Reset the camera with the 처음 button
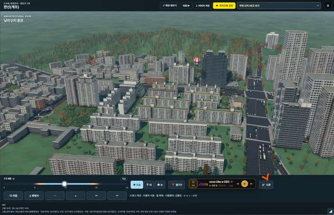Image resolution: width=334 pixels, height=215 pixels. pyautogui.click(x=13, y=196)
